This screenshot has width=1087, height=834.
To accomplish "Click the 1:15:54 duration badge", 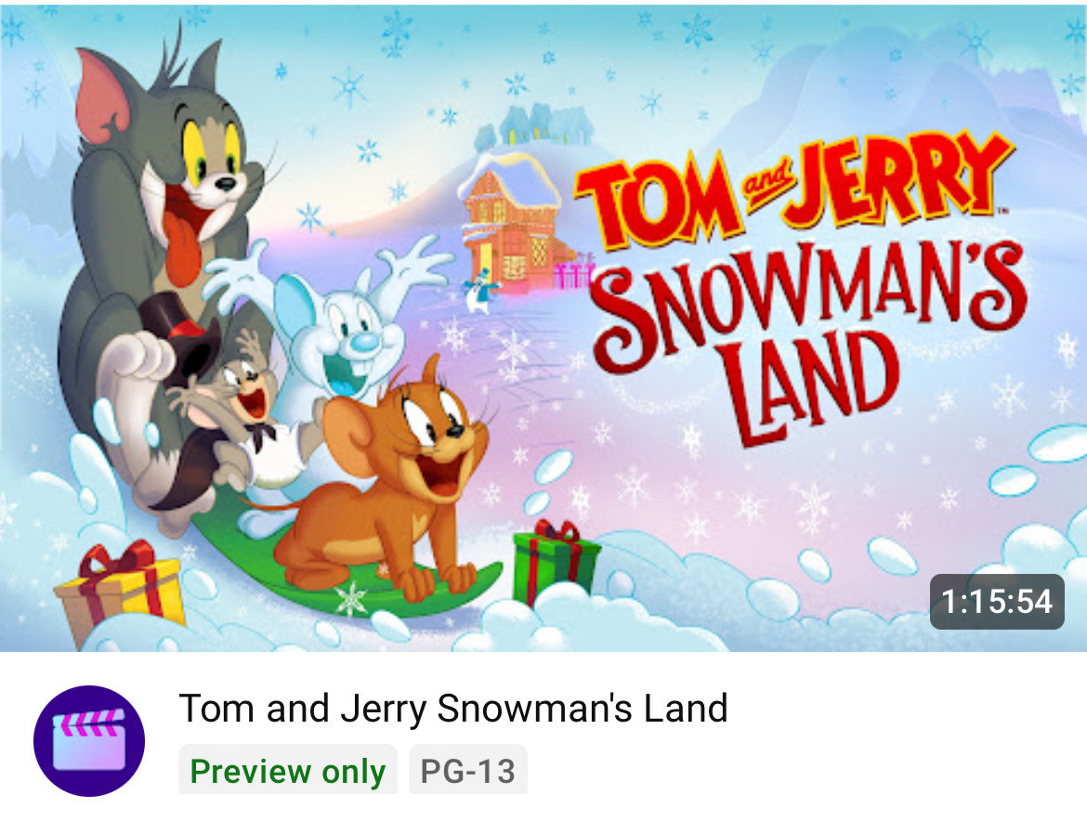I will 997,602.
